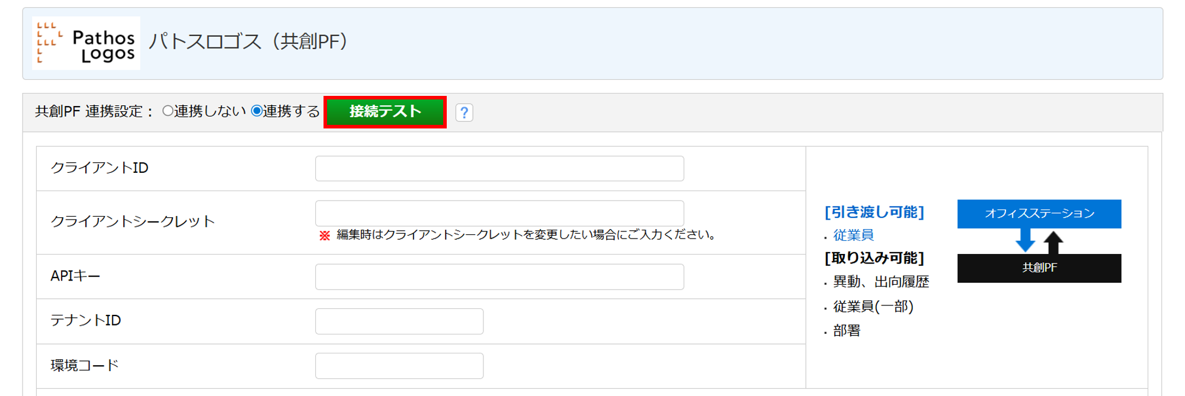This screenshot has height=396, width=1185.
Task: Click the blue オフィスステーション box
Action: (x=1039, y=214)
